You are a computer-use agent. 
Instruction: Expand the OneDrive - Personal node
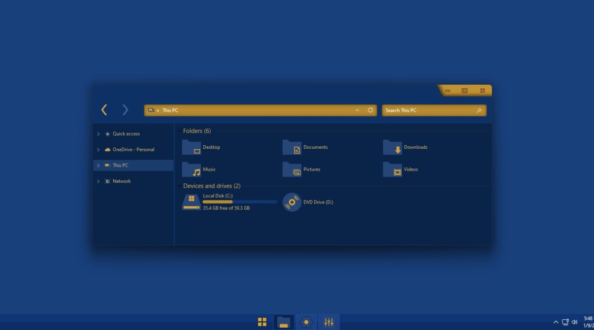coord(98,150)
